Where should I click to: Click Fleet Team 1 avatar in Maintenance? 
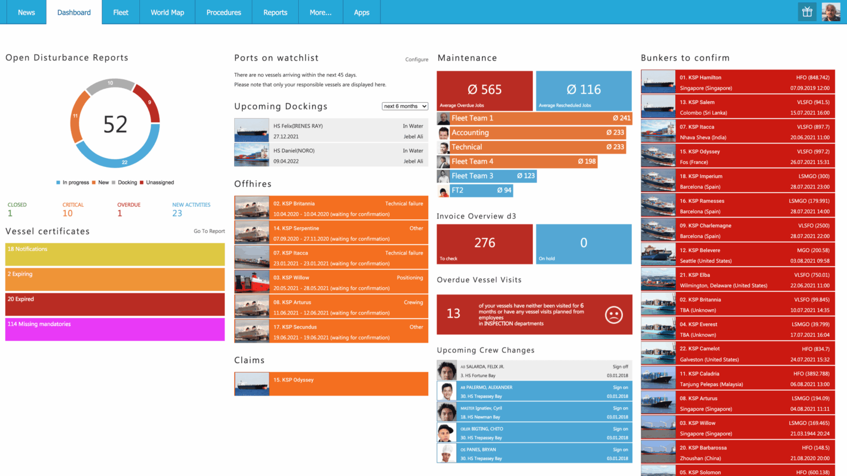443,118
